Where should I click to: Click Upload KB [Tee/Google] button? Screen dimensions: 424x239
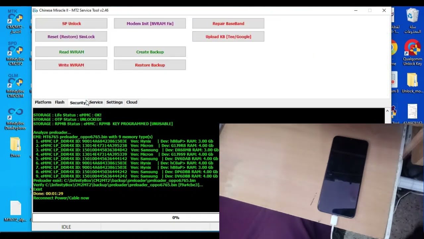[228, 37]
